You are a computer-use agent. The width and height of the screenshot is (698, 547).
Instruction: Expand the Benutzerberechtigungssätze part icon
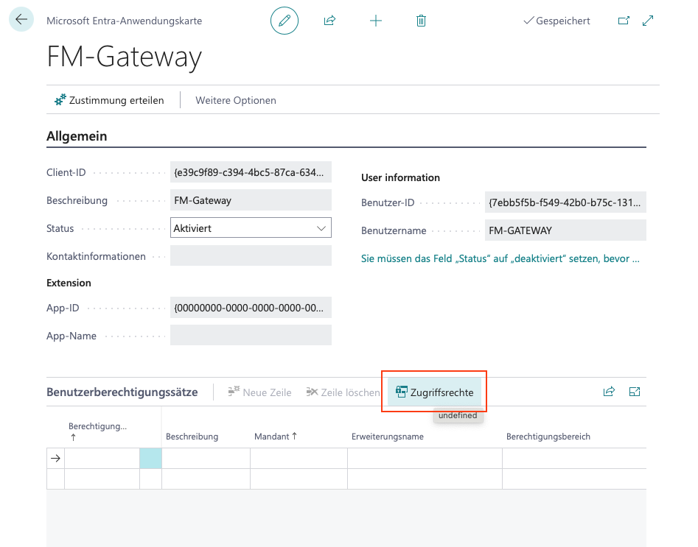635,392
